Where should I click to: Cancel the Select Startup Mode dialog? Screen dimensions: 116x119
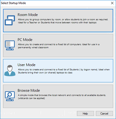point(104,113)
